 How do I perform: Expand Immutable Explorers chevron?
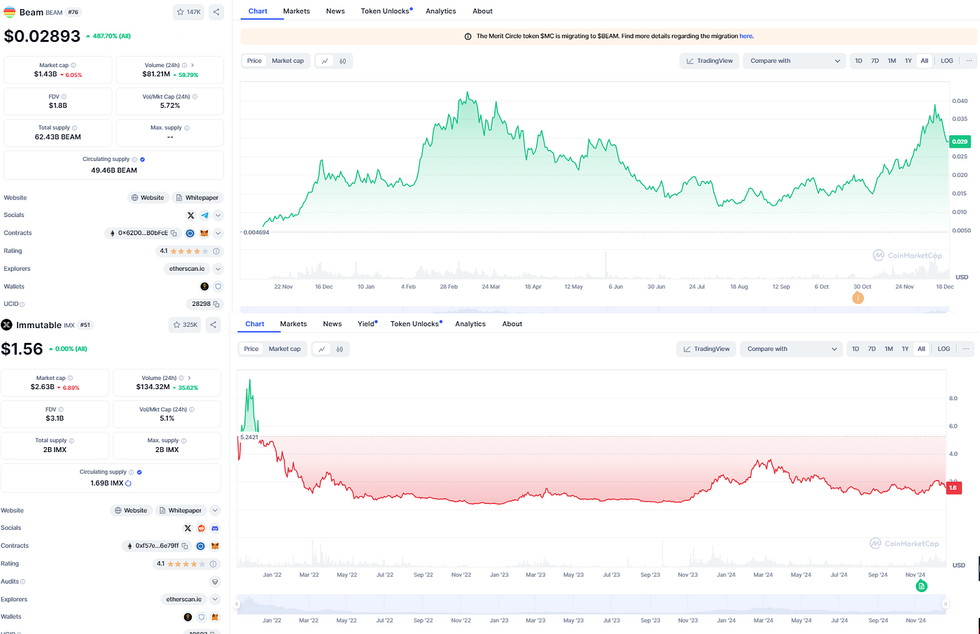(215, 600)
